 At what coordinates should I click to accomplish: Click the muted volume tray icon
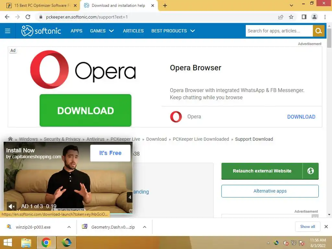coord(285,243)
